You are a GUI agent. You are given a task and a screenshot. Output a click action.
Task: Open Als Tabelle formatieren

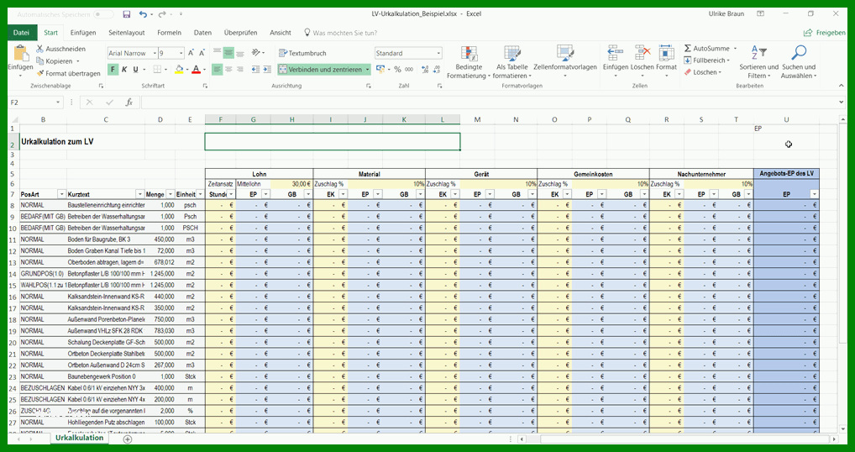[512, 61]
